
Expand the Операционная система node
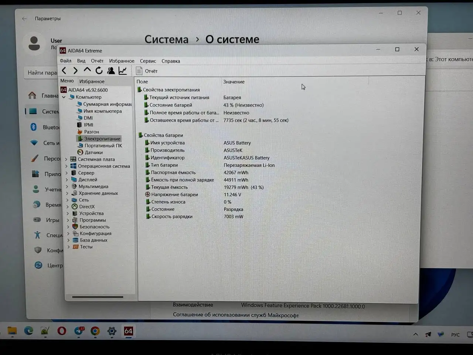pos(67,166)
